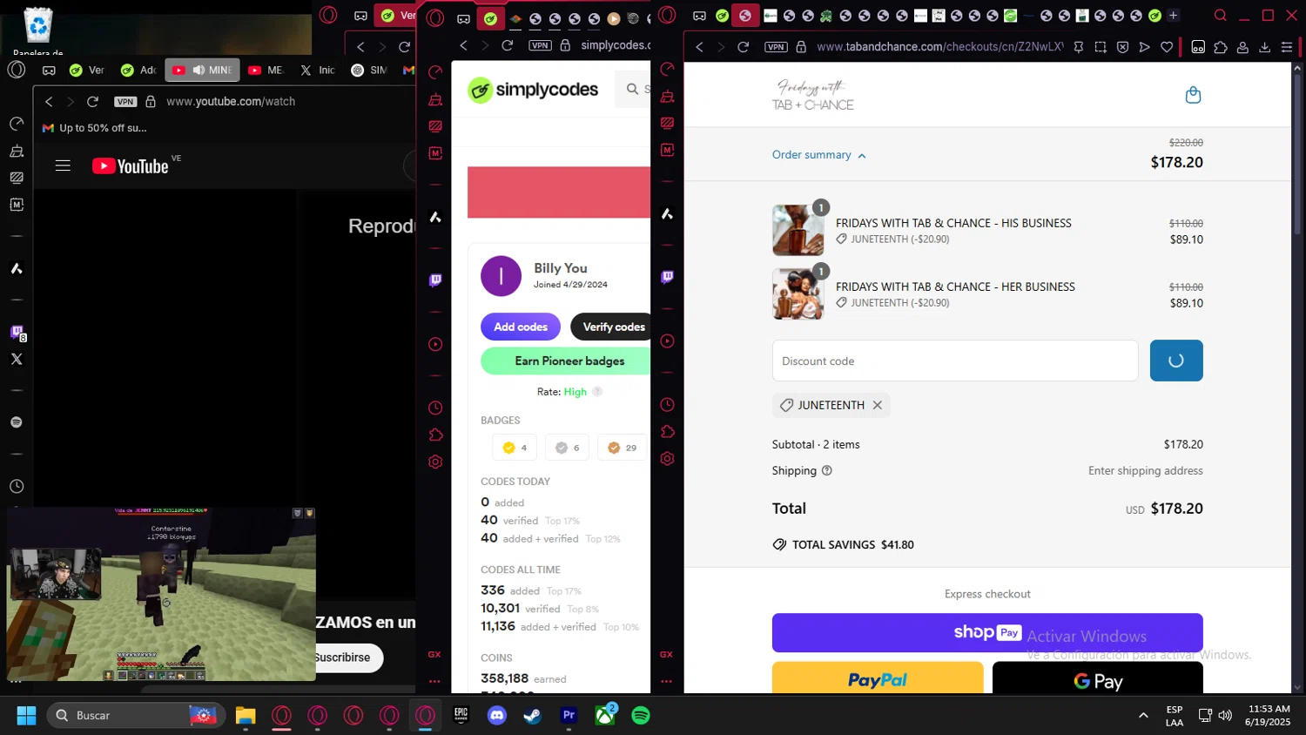Toggle VPN in the simplycodes window address bar

pos(540,45)
